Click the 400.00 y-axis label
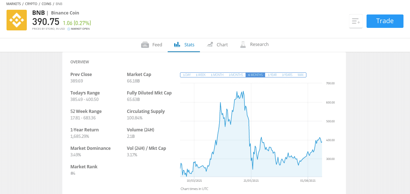Viewport: 410px width, 194px height. tap(330, 140)
